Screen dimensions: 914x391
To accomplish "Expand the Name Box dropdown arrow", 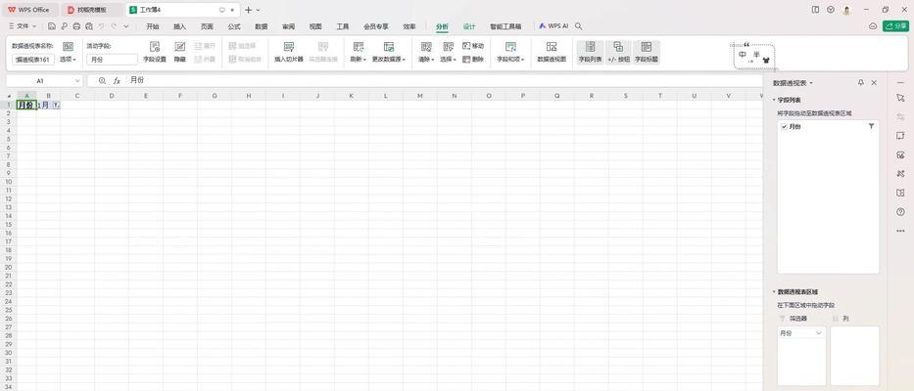I will tap(77, 81).
